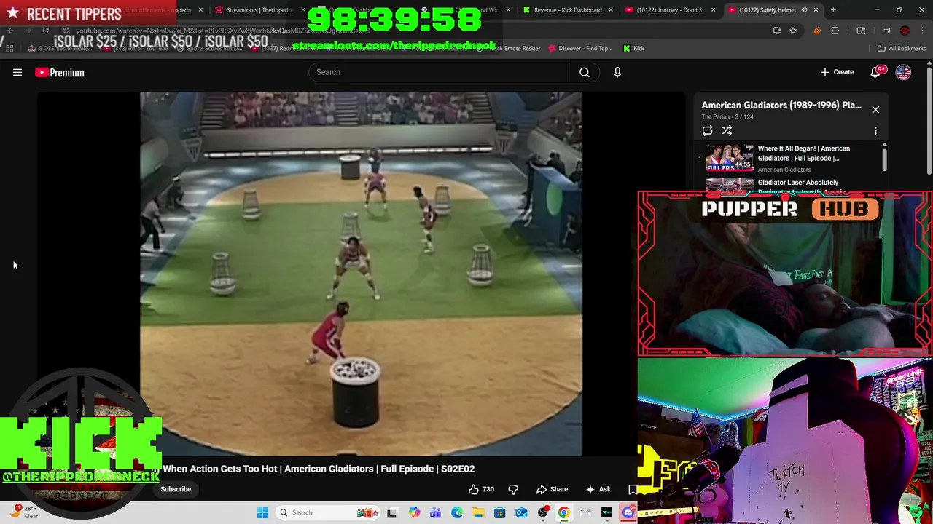Subscribe to the channel
This screenshot has width=933, height=524.
coord(176,489)
